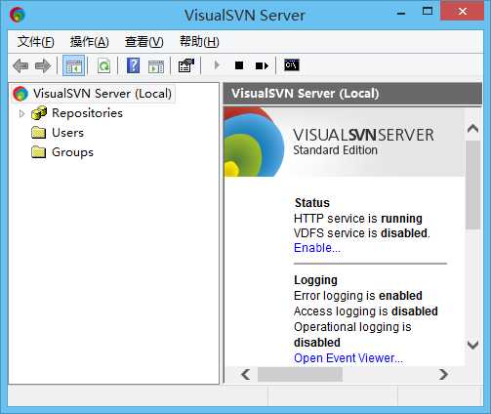Image resolution: width=491 pixels, height=414 pixels.
Task: Click the Enable... link under Status
Action: coord(317,248)
